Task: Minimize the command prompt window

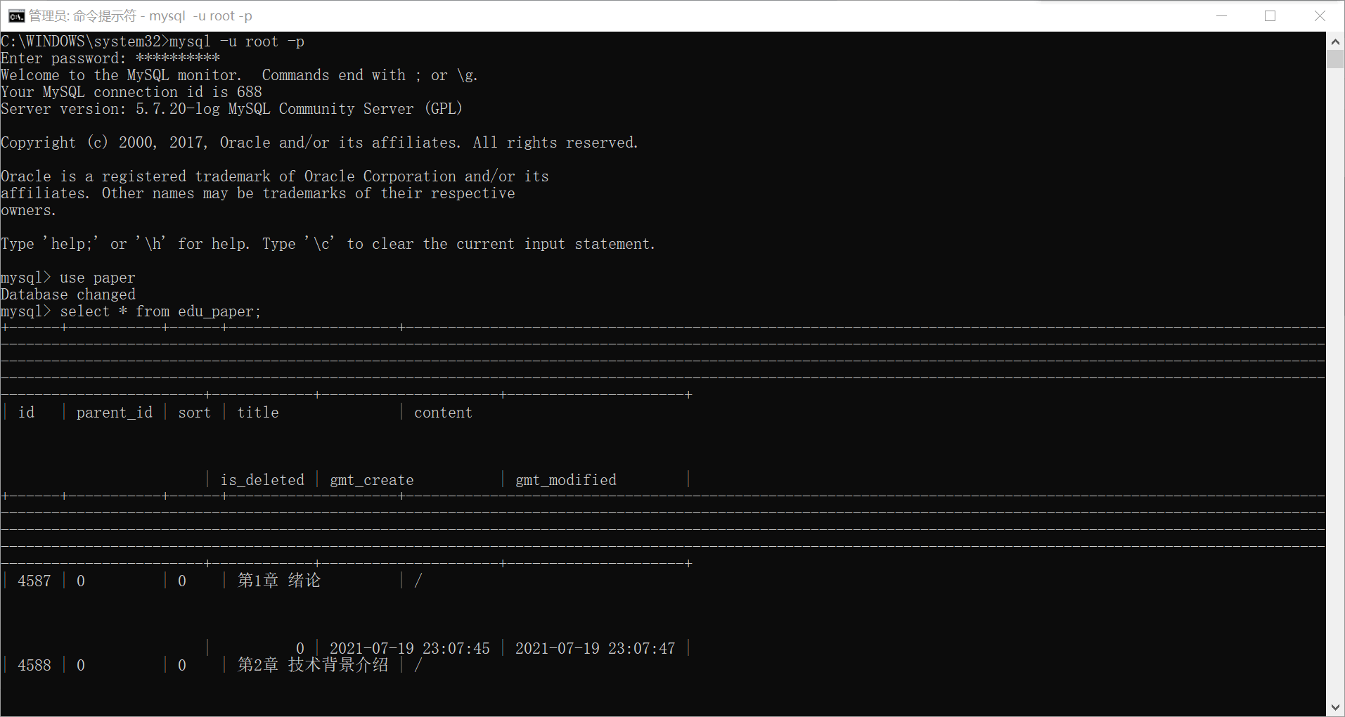Action: click(x=1222, y=15)
